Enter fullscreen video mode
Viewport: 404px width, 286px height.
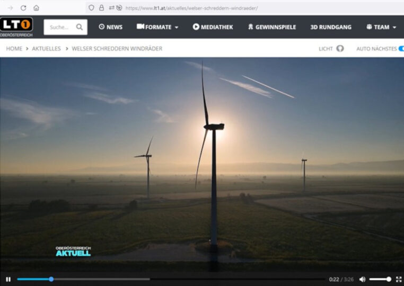tap(399, 279)
